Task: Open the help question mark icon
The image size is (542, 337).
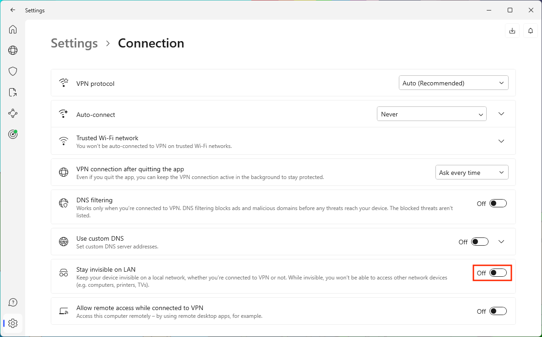Action: pos(13,302)
